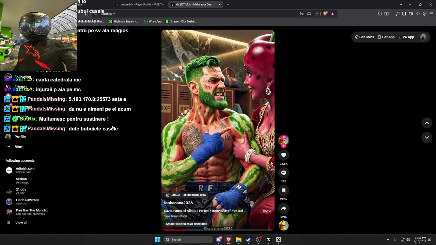Screen dimensions: 436x245
Task: Close the TikTok - Make Your Day tab
Action: (220, 4)
